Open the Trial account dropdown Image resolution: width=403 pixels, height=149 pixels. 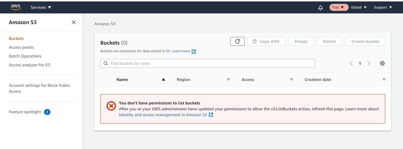pos(339,7)
